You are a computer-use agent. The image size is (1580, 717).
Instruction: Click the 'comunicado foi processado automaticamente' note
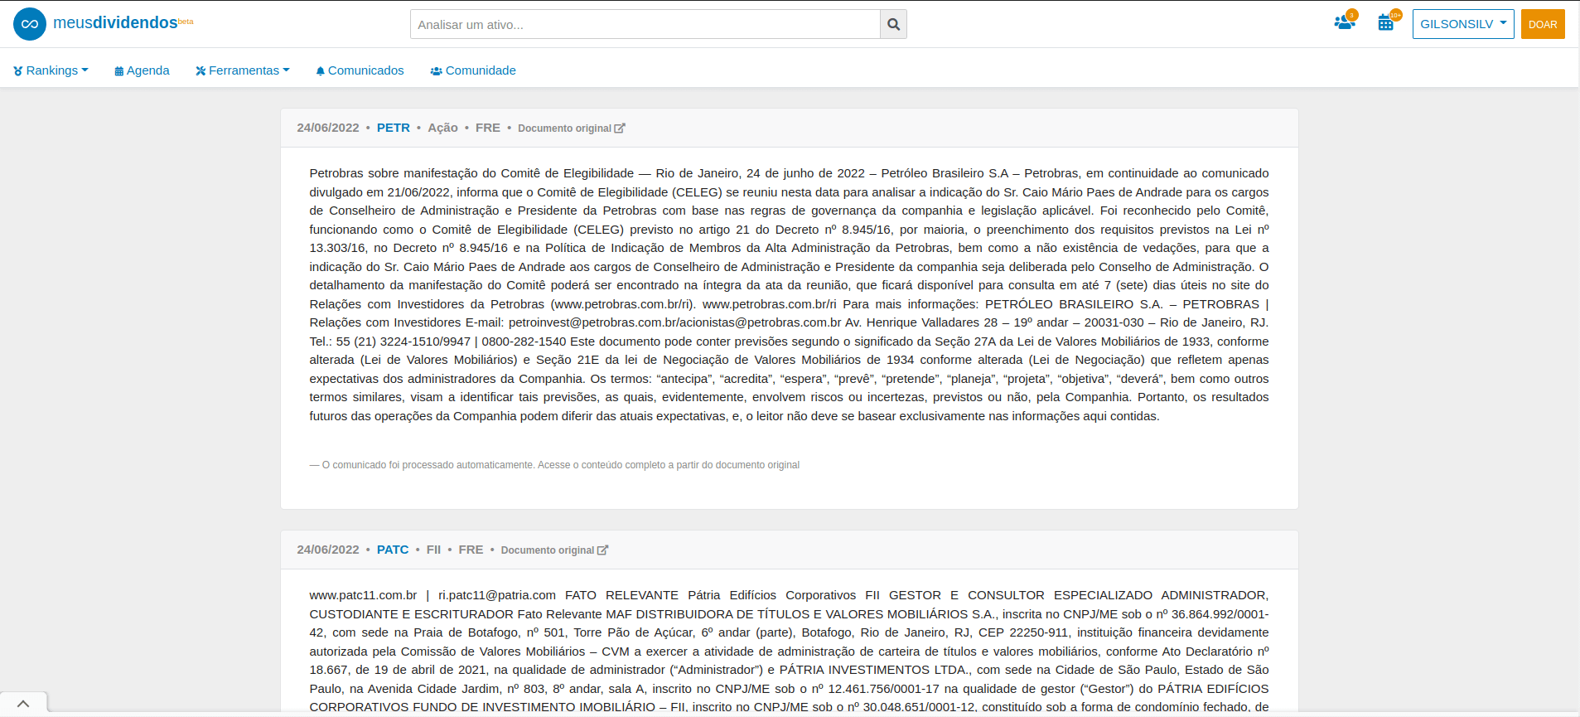(x=554, y=465)
